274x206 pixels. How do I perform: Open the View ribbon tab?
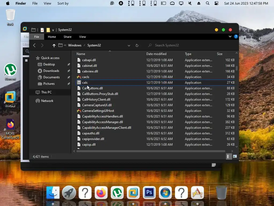click(x=82, y=37)
